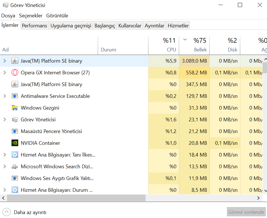
Task: Click the Daha az ayrıntı circle arrow icon
Action: pos(7,212)
